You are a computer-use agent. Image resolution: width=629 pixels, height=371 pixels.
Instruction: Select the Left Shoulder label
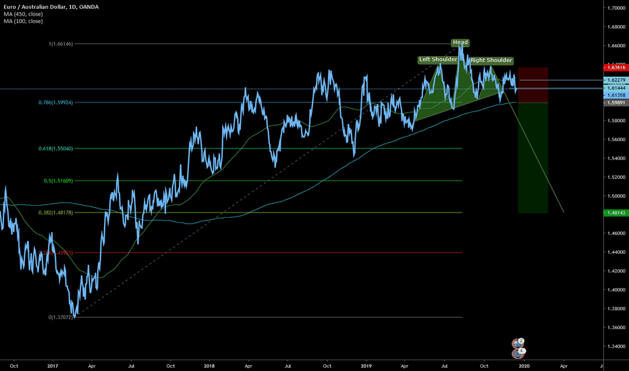(x=438, y=59)
